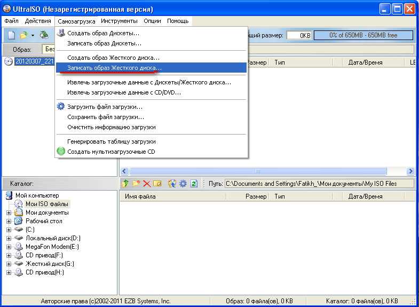
Task: Expand the MegaFon Modem(E:) node
Action: point(9,247)
